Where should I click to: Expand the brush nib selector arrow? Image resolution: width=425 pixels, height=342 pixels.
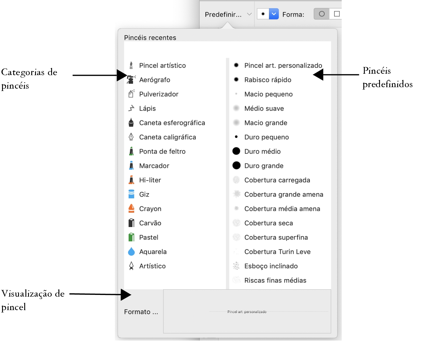(274, 14)
